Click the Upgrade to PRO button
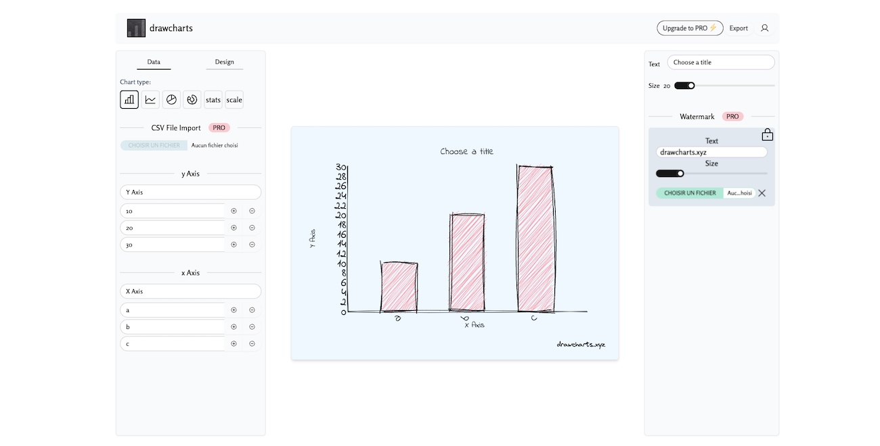 690,28
